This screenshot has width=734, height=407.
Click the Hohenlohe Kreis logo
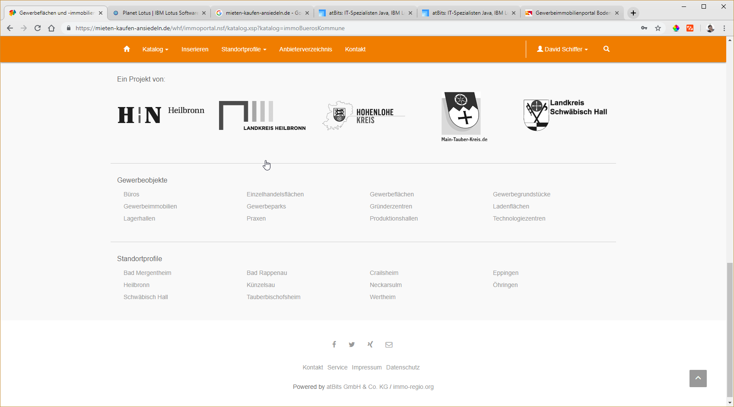tap(363, 116)
